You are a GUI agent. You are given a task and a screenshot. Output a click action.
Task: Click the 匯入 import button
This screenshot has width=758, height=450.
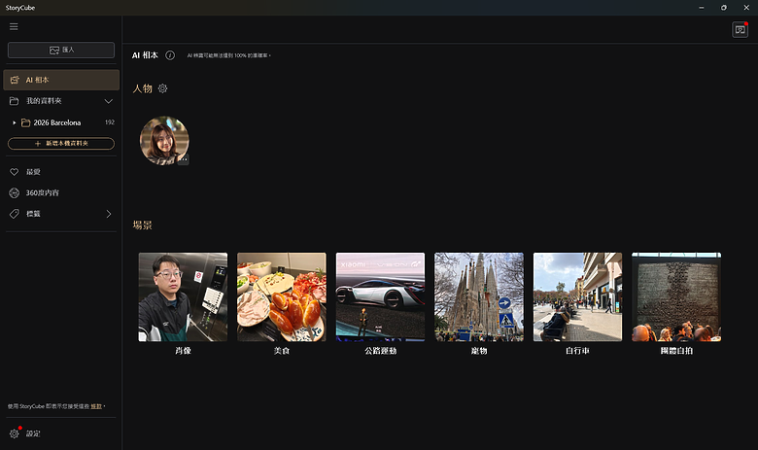(x=61, y=50)
